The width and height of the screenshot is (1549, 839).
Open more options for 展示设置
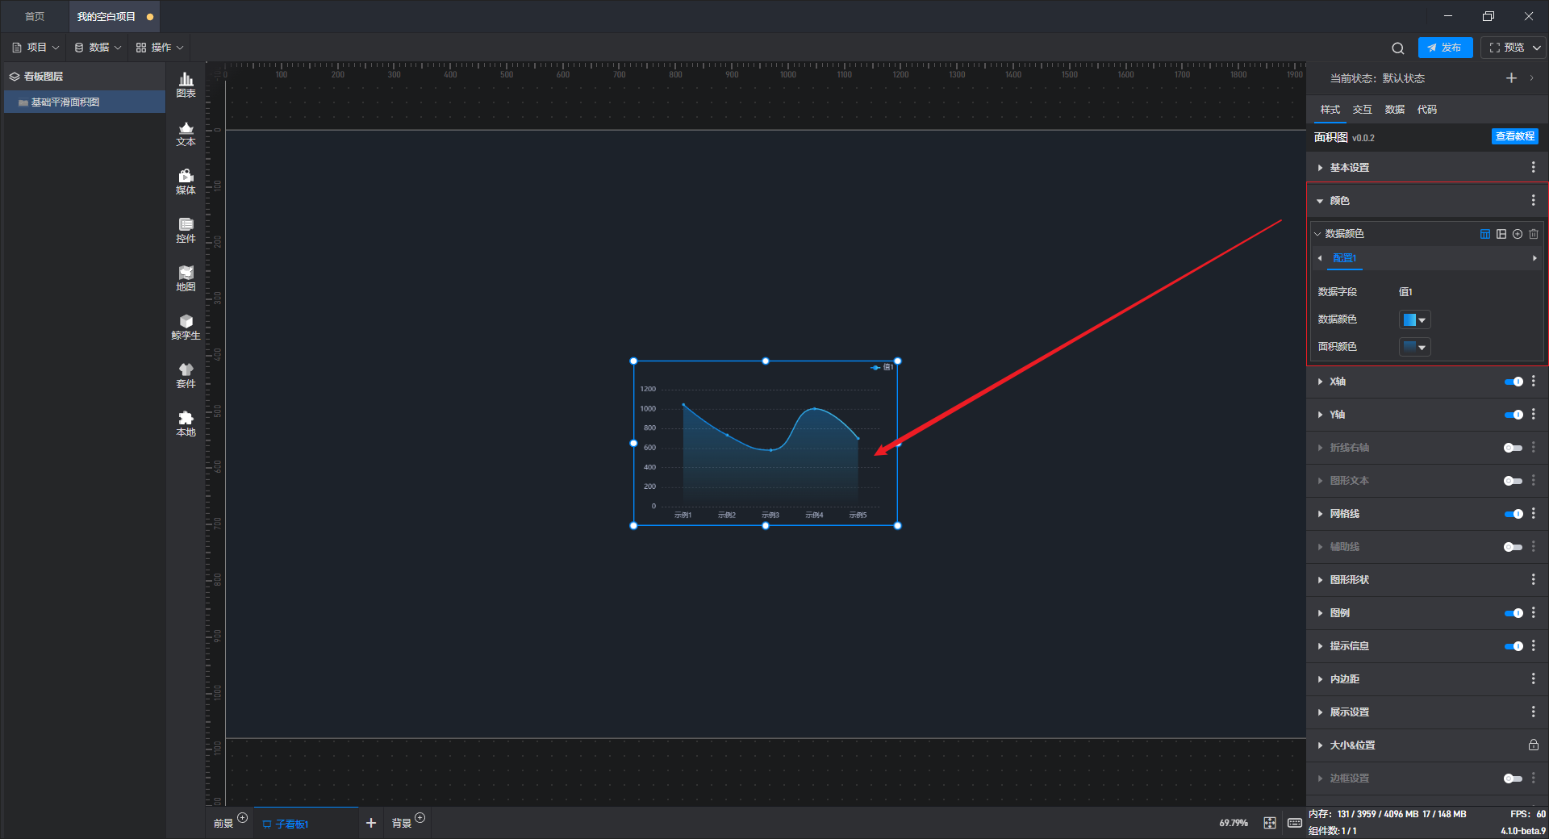pyautogui.click(x=1534, y=712)
